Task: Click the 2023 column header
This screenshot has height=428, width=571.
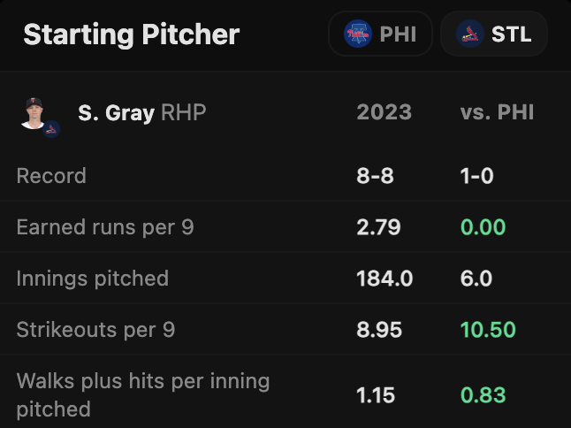Action: click(384, 112)
